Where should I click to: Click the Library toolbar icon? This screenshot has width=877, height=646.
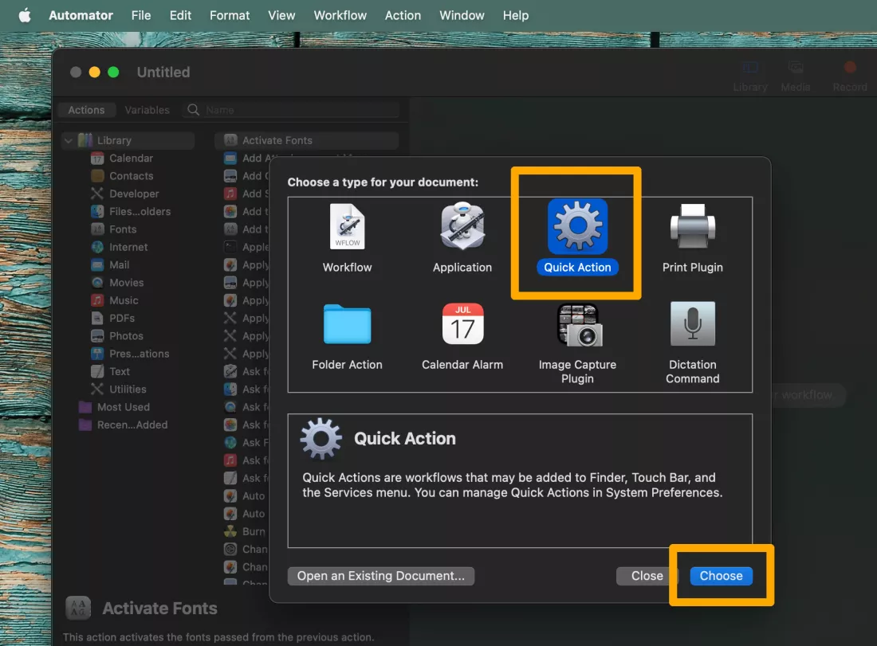click(x=750, y=69)
